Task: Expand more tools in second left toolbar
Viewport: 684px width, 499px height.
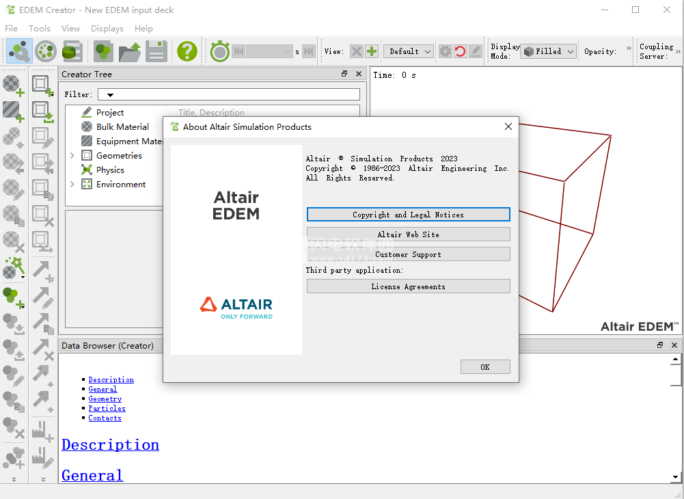Action: point(43,479)
